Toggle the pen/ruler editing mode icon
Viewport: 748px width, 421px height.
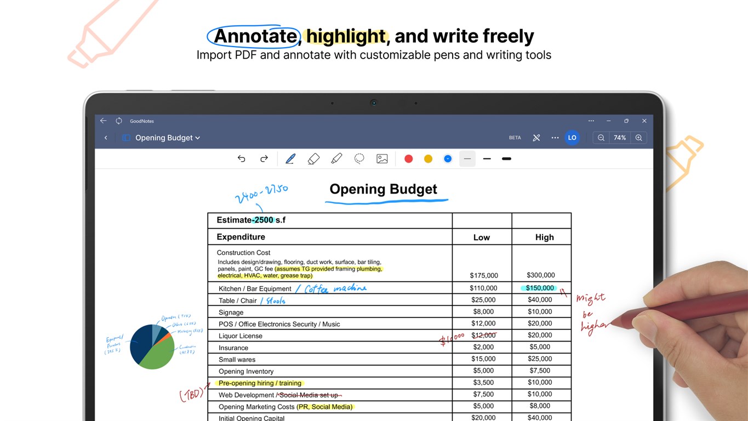click(x=536, y=138)
